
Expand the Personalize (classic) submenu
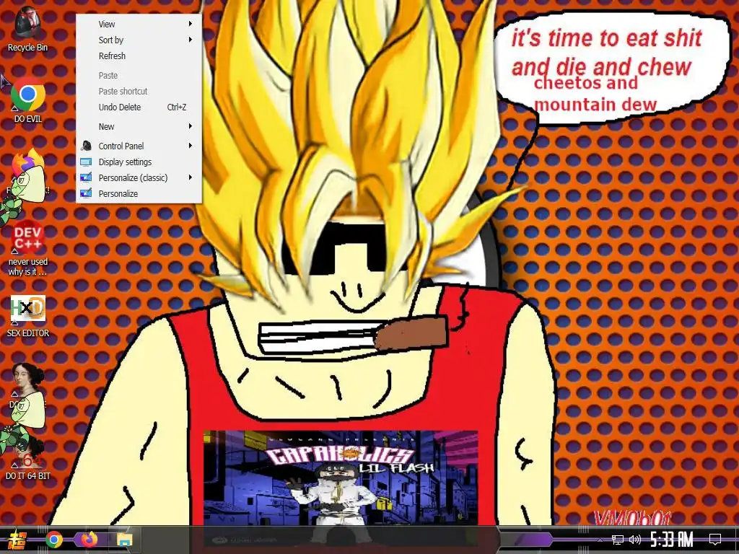(x=139, y=178)
